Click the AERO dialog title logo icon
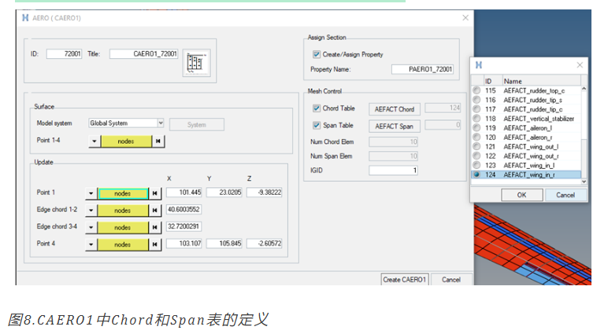The height and width of the screenshot is (334, 608). (25, 18)
